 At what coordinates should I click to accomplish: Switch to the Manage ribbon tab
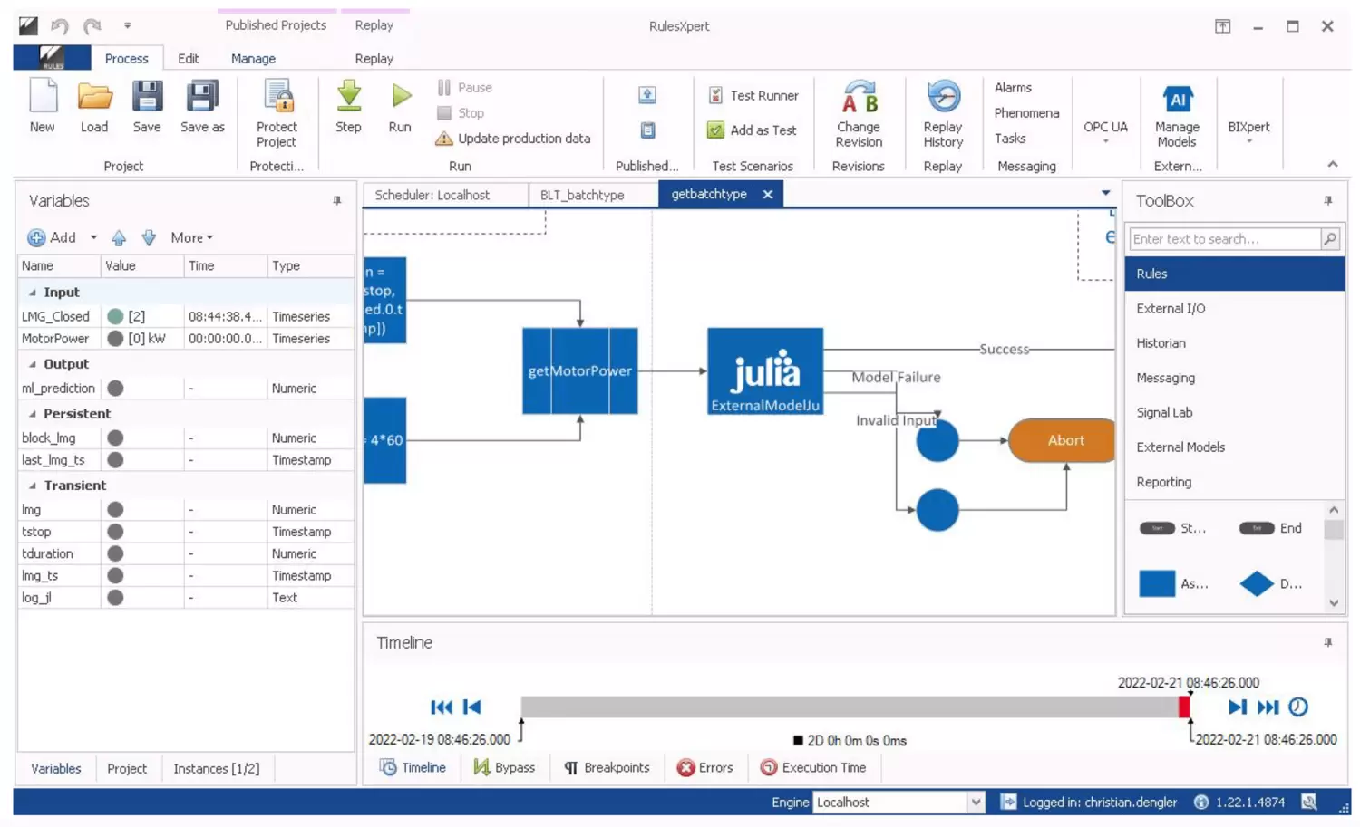pyautogui.click(x=253, y=58)
